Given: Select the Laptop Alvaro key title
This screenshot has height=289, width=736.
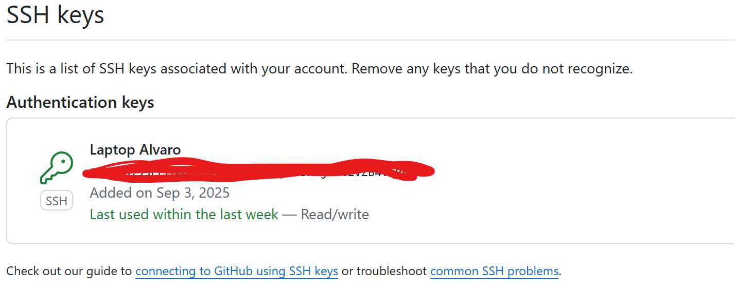Looking at the screenshot, I should coord(135,150).
